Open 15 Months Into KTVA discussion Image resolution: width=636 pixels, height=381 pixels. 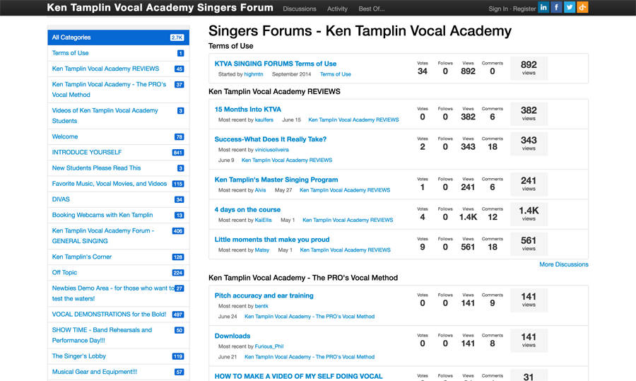point(248,109)
